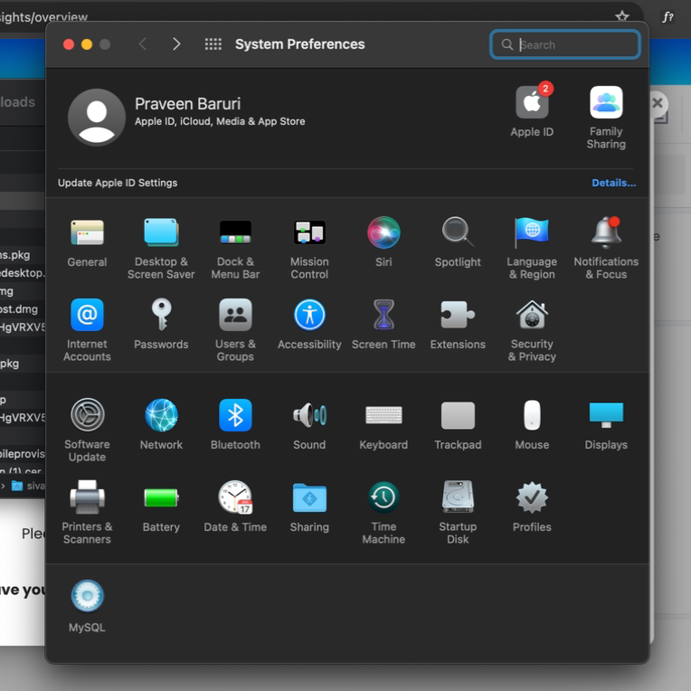691x691 pixels.
Task: Open Passwords preferences
Action: click(x=161, y=325)
